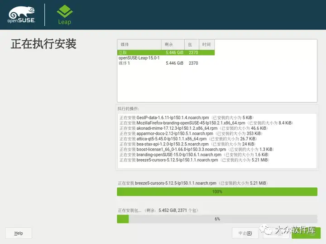Click the 执行的操作 label
The height and width of the screenshot is (244, 326).
tap(128, 109)
